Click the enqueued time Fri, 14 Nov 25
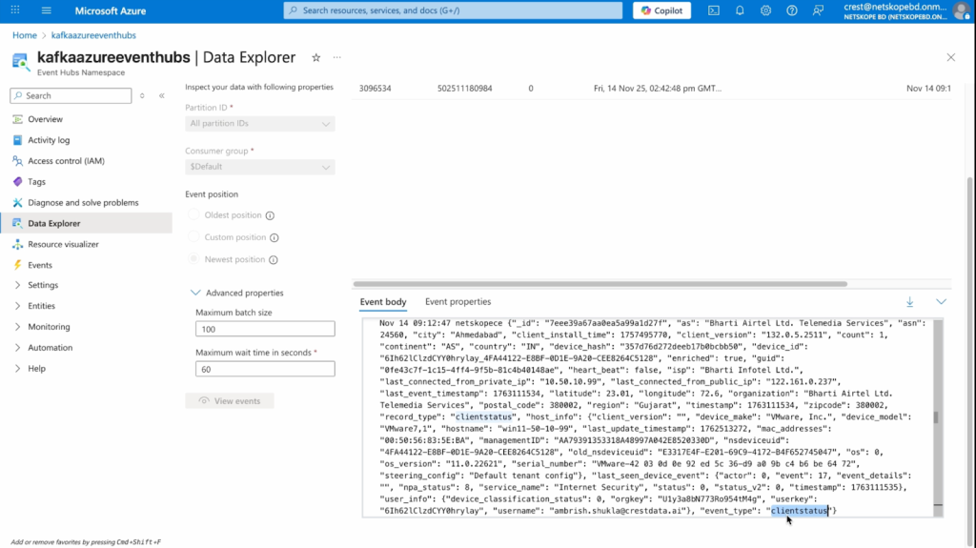Image resolution: width=976 pixels, height=548 pixels. pos(658,89)
